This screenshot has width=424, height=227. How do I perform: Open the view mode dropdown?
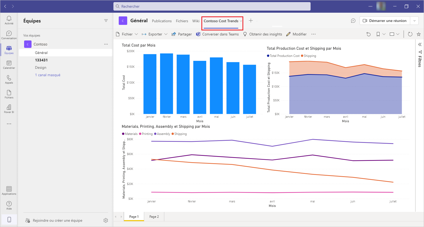click(x=395, y=34)
